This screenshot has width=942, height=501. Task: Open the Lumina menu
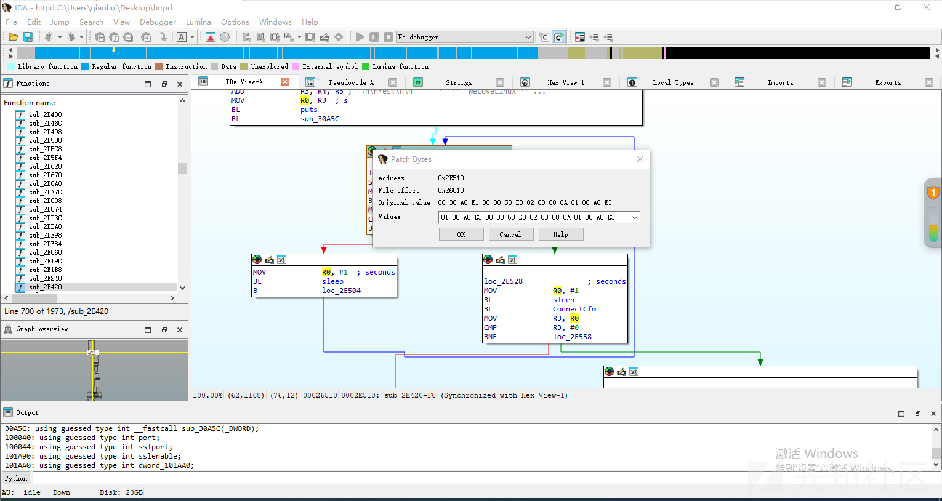[198, 22]
